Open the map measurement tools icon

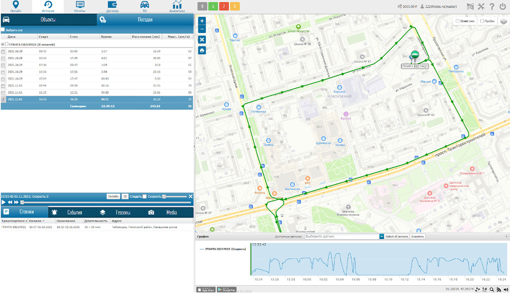pyautogui.click(x=202, y=40)
